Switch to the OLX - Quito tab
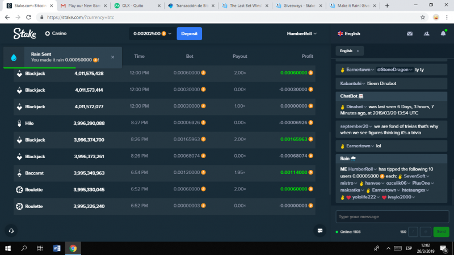 (137, 6)
